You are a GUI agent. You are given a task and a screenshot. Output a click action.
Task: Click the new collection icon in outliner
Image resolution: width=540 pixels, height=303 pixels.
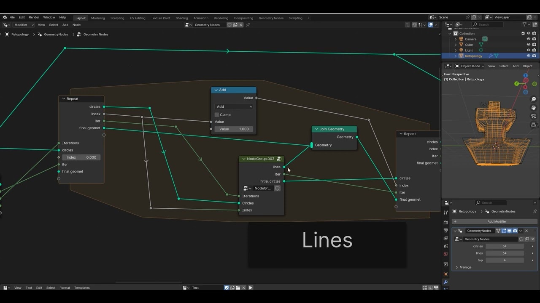pos(536,24)
